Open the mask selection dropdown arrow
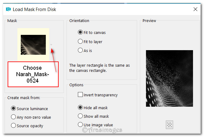 (x=51, y=45)
